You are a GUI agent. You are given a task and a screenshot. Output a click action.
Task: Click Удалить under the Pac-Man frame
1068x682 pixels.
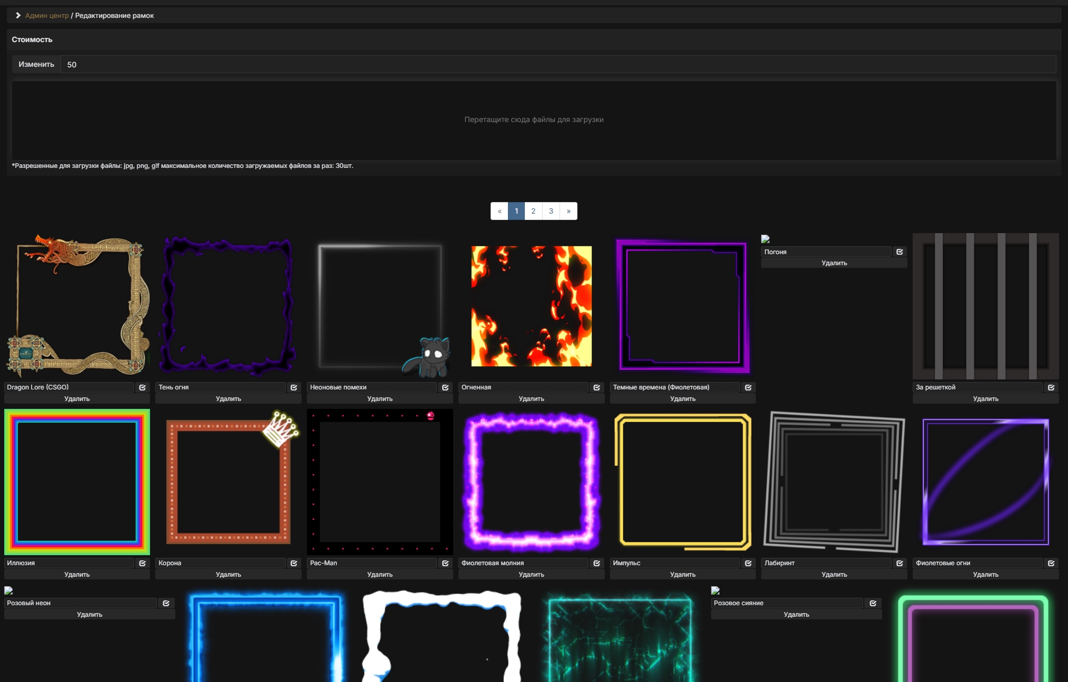pos(380,574)
